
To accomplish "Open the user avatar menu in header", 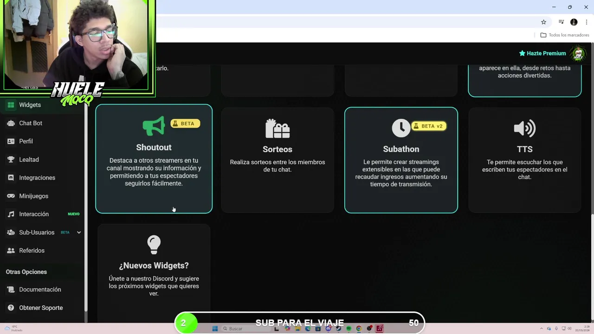I will coord(578,53).
